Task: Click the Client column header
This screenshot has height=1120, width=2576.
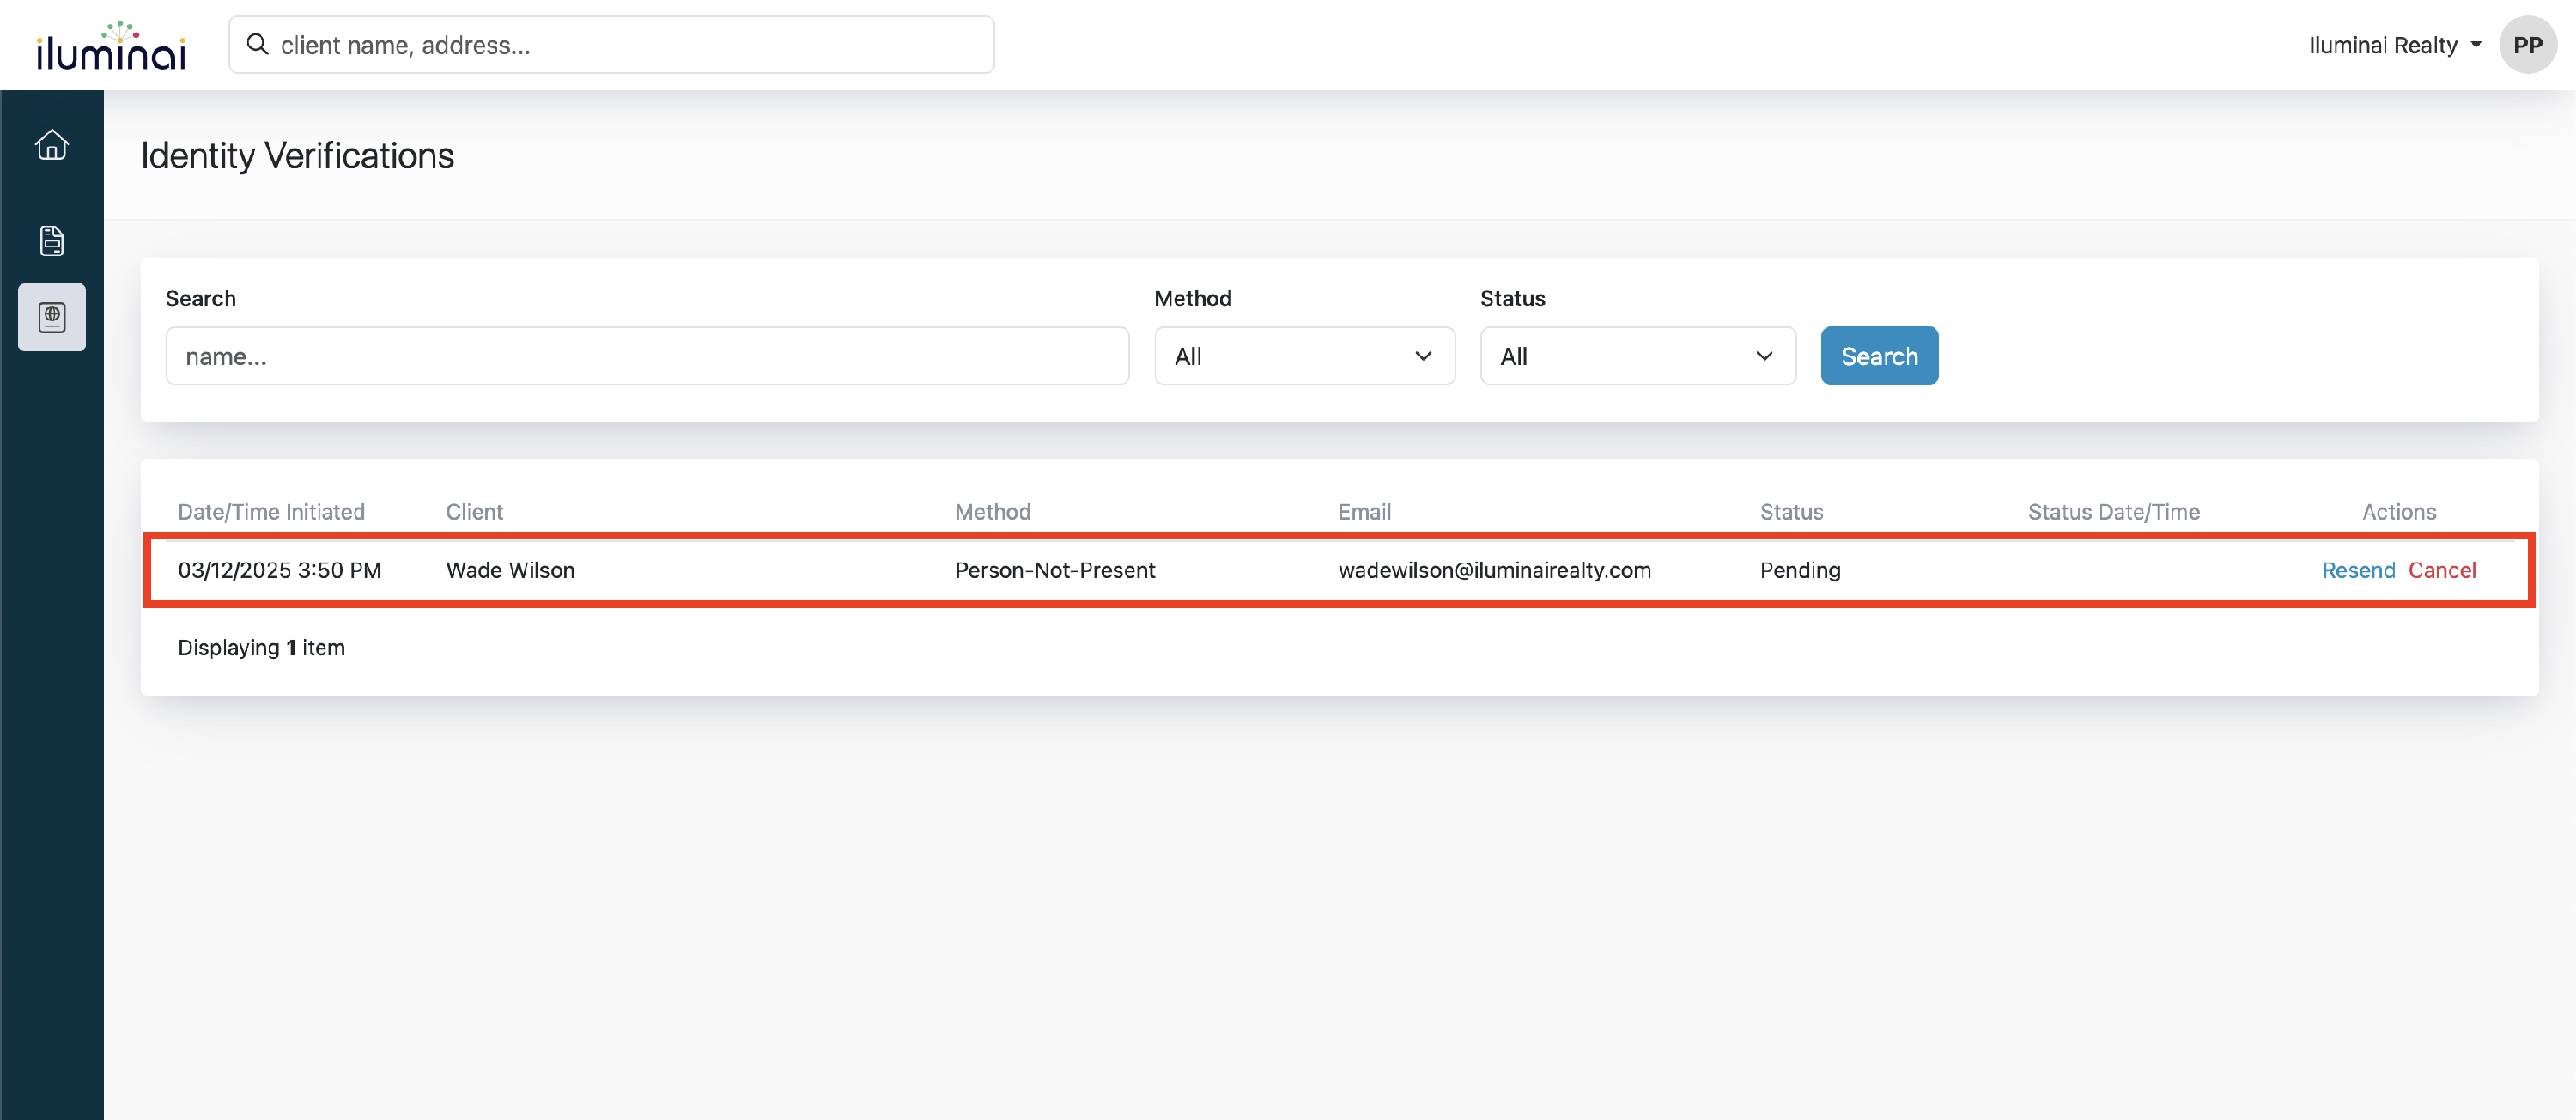Action: 474,512
